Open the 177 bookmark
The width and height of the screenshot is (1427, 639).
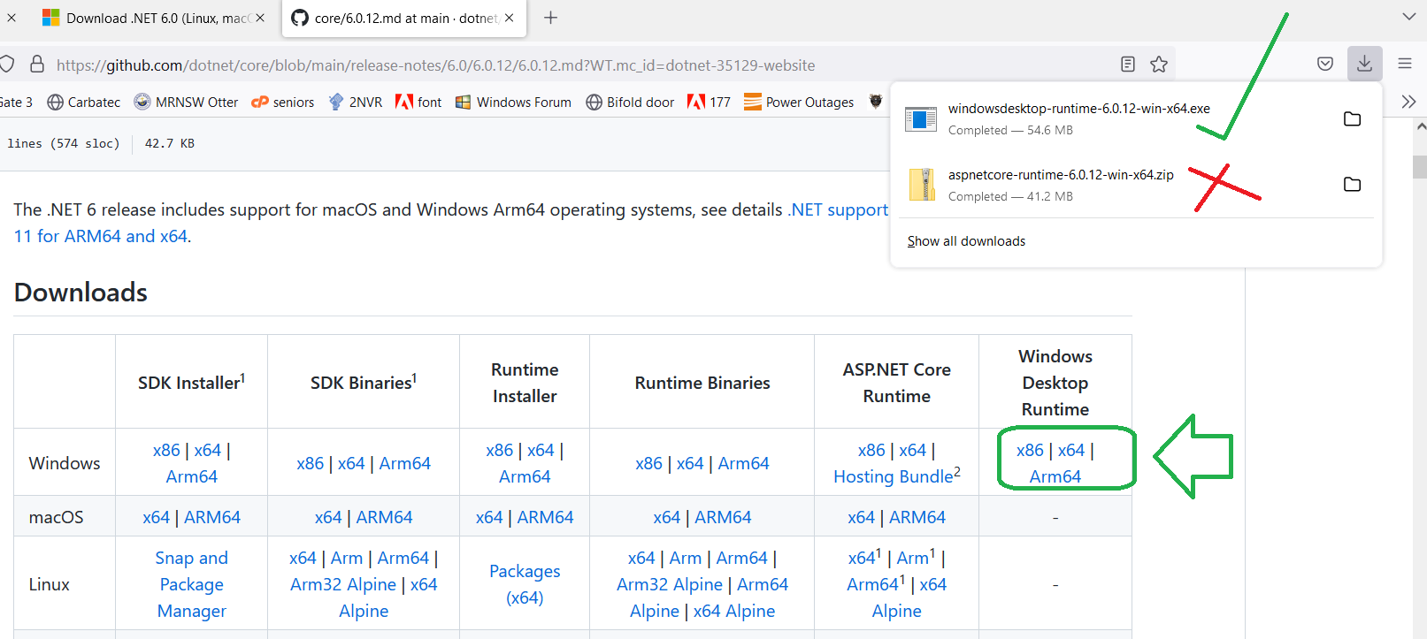coord(709,103)
